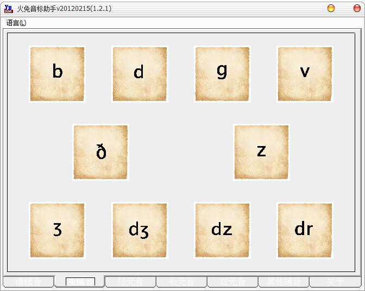
Task: Click the 'b' phonetic symbol card
Action: [57, 74]
